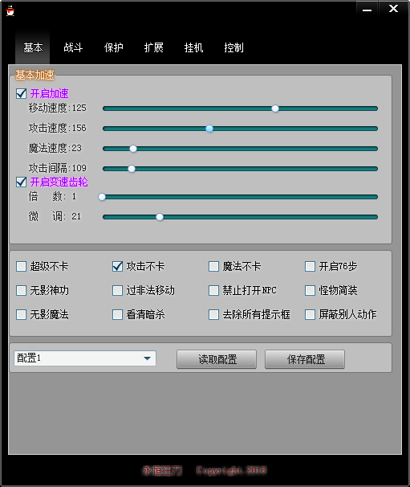Image resolution: width=410 pixels, height=487 pixels.
Task: Click the Copyright 2018 footer text
Action: 231,471
